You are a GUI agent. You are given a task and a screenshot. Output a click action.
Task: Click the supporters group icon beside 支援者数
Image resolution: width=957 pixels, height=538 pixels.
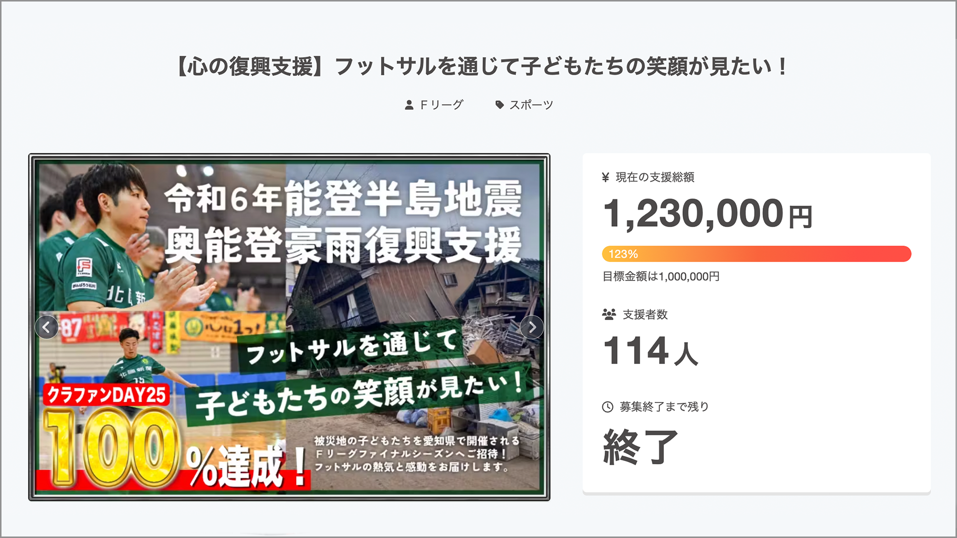[609, 314]
